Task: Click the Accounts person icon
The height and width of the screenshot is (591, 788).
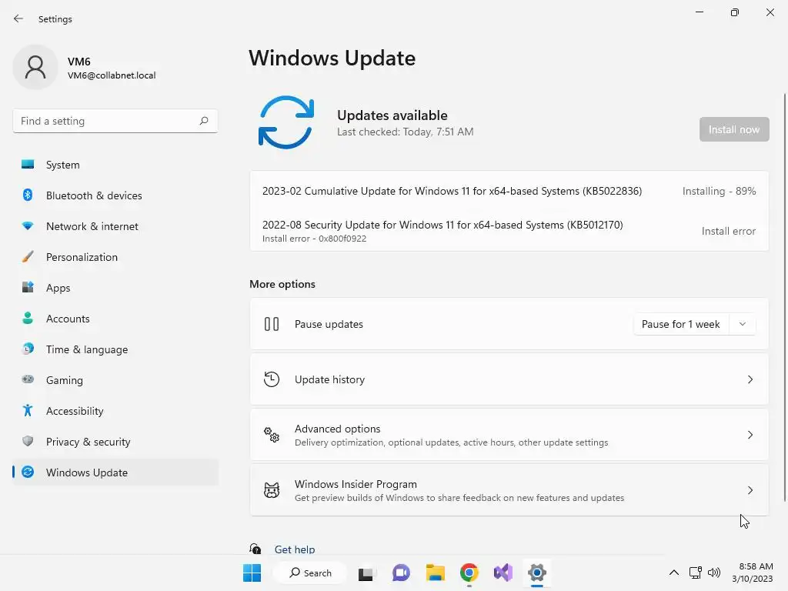Action: [28, 318]
